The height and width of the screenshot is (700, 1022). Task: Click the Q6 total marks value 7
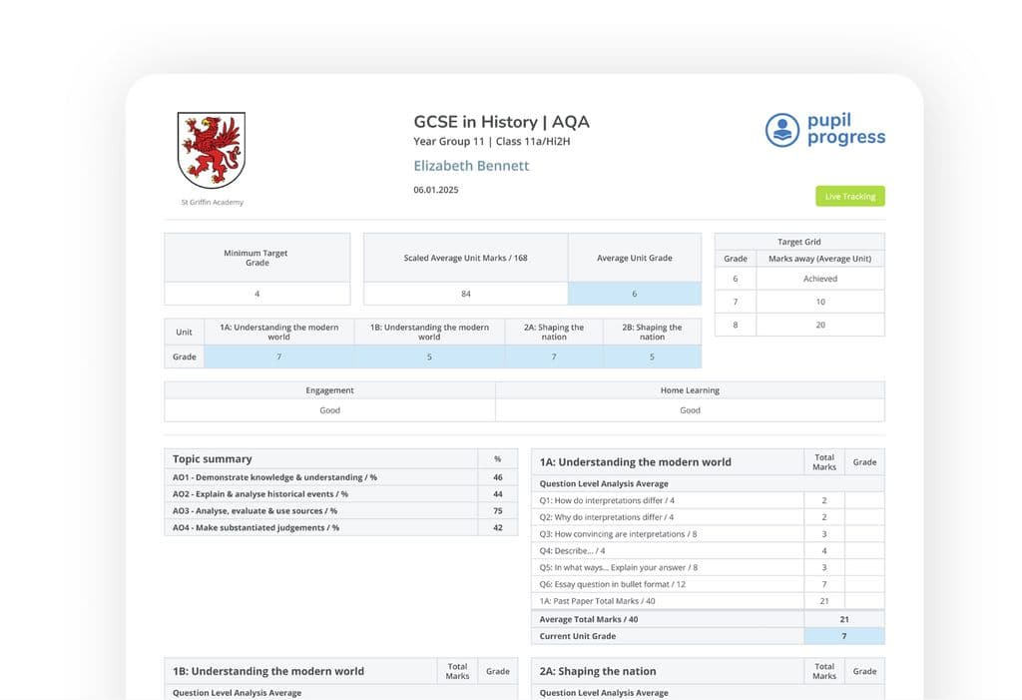coord(823,584)
